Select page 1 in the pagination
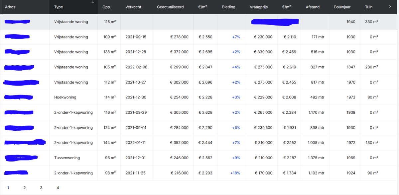This screenshot has width=399, height=195. click(8, 188)
